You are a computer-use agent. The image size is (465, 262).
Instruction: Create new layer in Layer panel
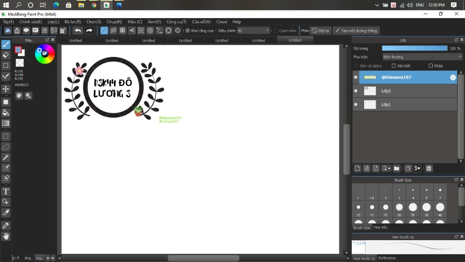pos(357,168)
